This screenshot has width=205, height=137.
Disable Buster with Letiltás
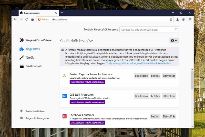(155, 76)
